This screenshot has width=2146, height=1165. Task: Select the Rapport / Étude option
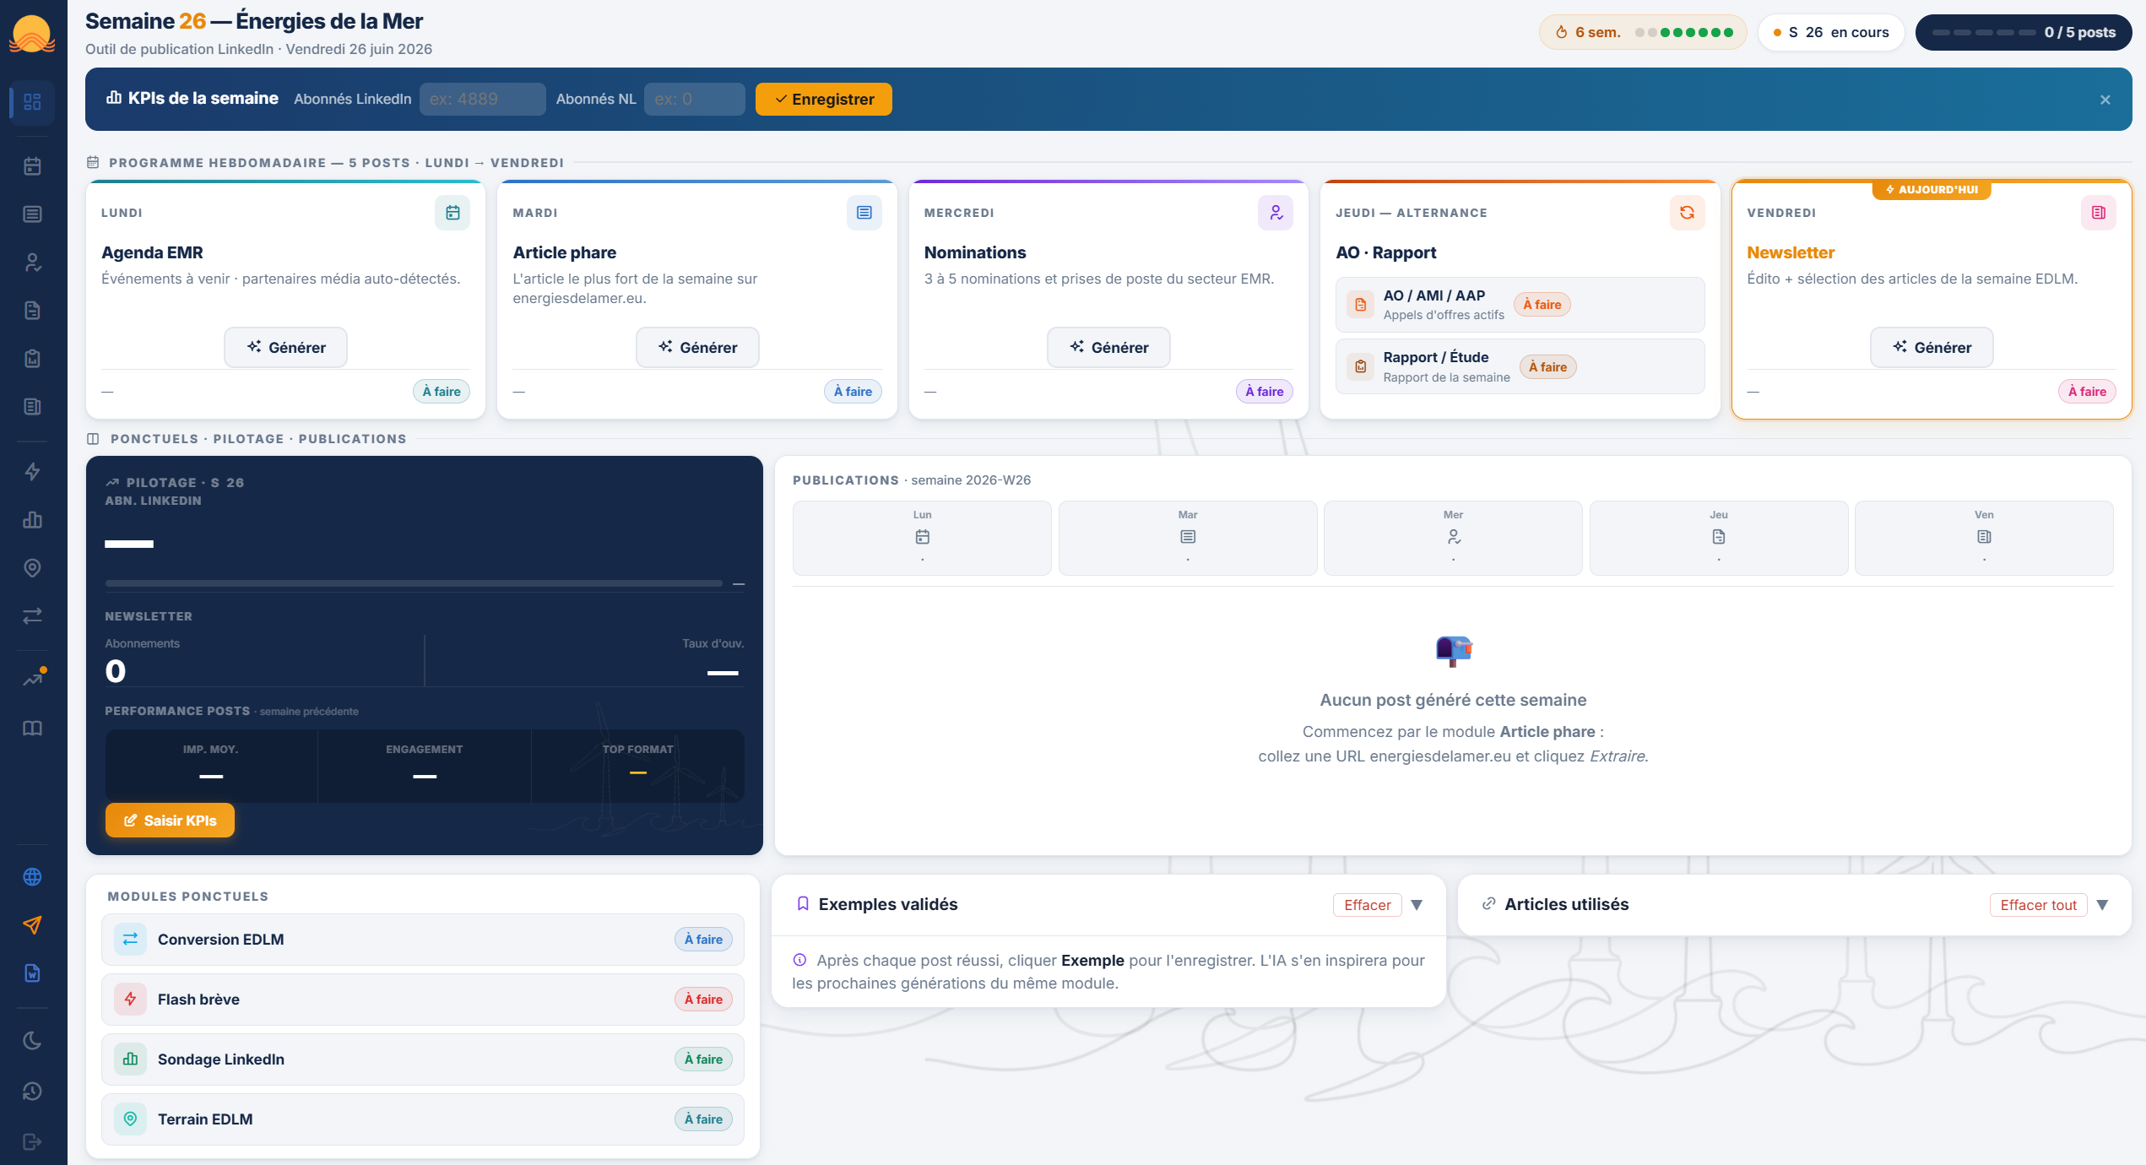coord(1520,366)
